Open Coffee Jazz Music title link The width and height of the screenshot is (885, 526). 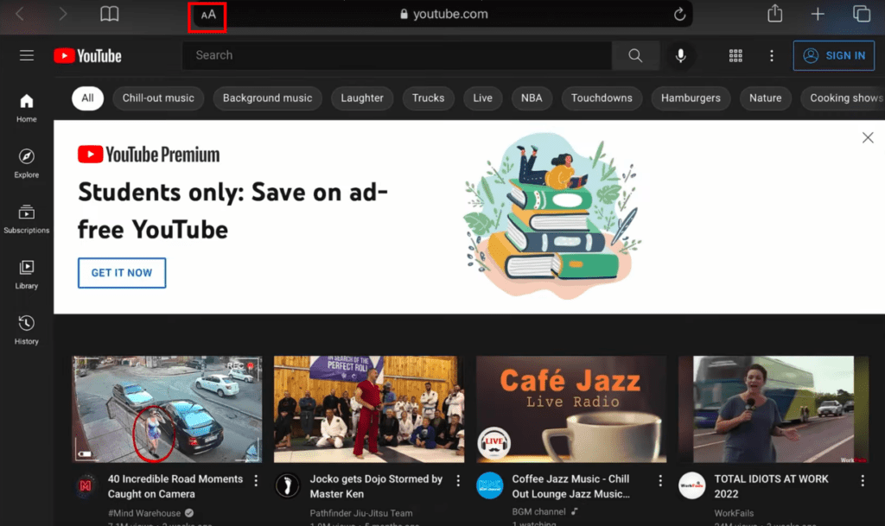pos(570,486)
